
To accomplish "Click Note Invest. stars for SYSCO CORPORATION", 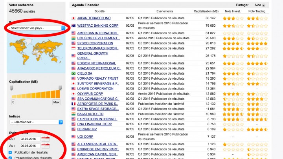I will click(233, 44).
